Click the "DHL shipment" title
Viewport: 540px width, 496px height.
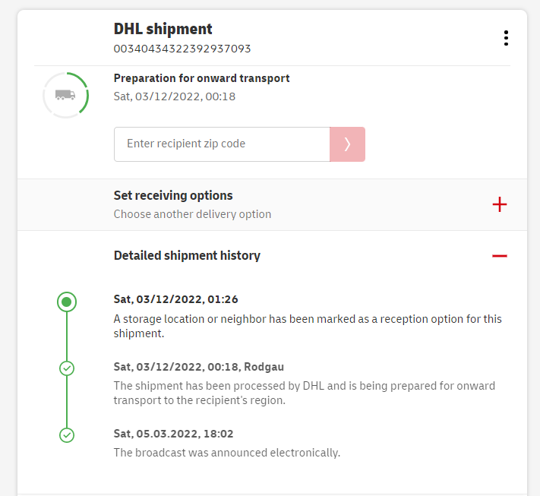(x=163, y=30)
